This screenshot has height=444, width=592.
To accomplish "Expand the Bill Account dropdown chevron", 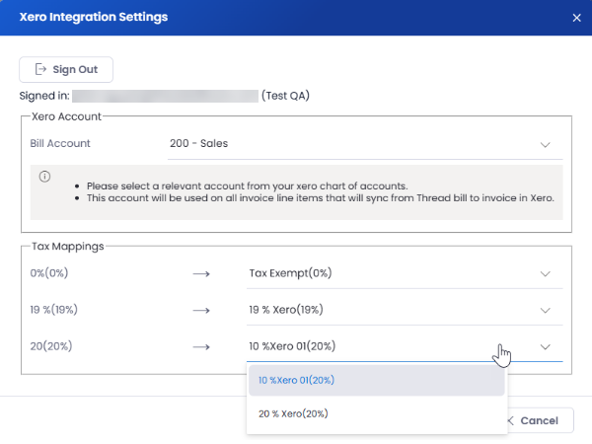I will click(x=545, y=144).
